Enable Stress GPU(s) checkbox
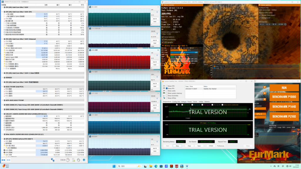The width and height of the screenshot is (301, 169). coord(167,98)
